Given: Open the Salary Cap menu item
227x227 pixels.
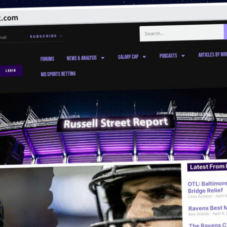Looking at the screenshot, I should [x=128, y=57].
